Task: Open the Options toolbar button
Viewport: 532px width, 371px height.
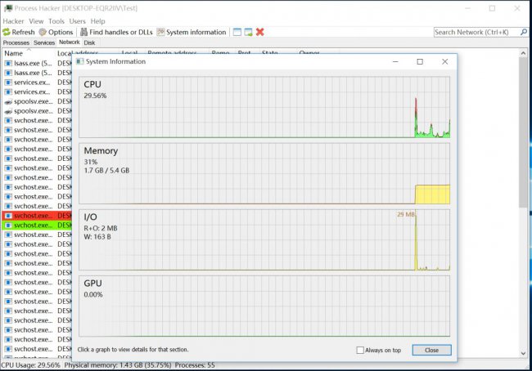Action: tap(56, 32)
